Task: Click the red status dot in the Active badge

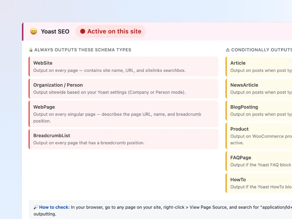Action: 82,31
